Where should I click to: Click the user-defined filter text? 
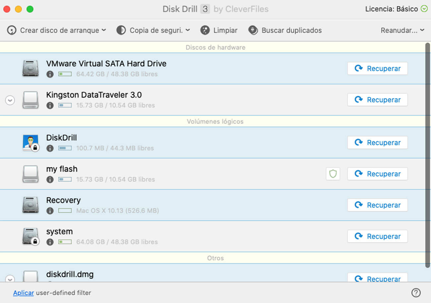pos(63,293)
